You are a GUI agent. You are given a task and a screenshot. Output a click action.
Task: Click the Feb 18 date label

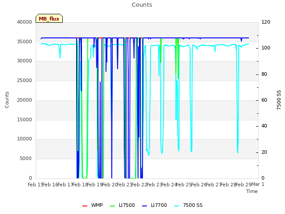click(x=80, y=185)
